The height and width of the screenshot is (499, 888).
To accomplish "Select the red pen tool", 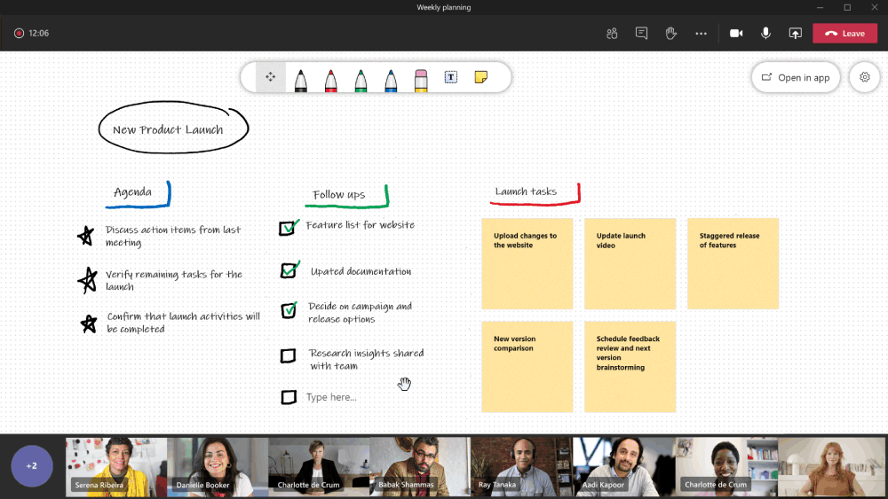I will pos(330,79).
